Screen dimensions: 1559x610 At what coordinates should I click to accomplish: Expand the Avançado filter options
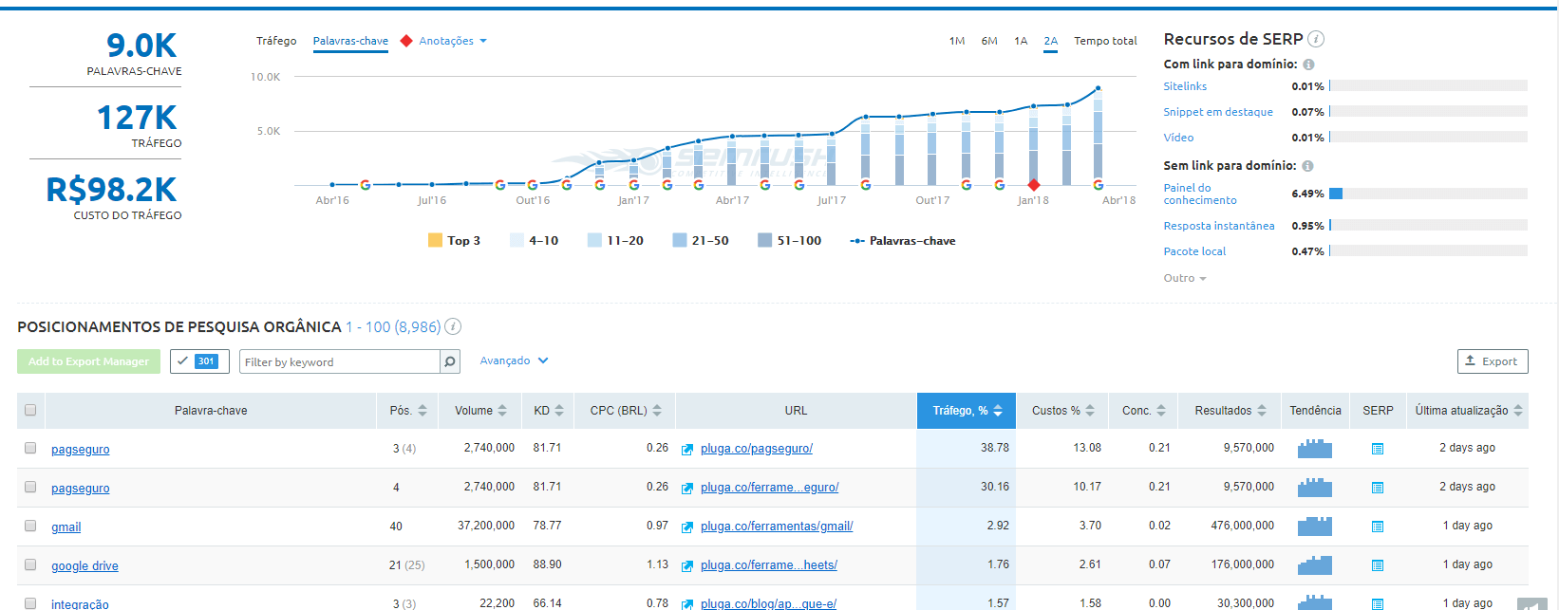(515, 360)
